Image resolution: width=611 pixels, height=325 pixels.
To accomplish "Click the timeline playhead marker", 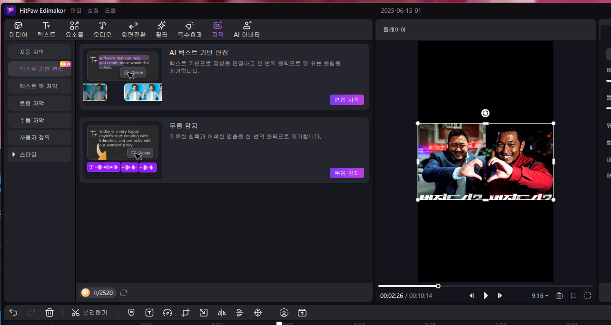I will (x=279, y=323).
